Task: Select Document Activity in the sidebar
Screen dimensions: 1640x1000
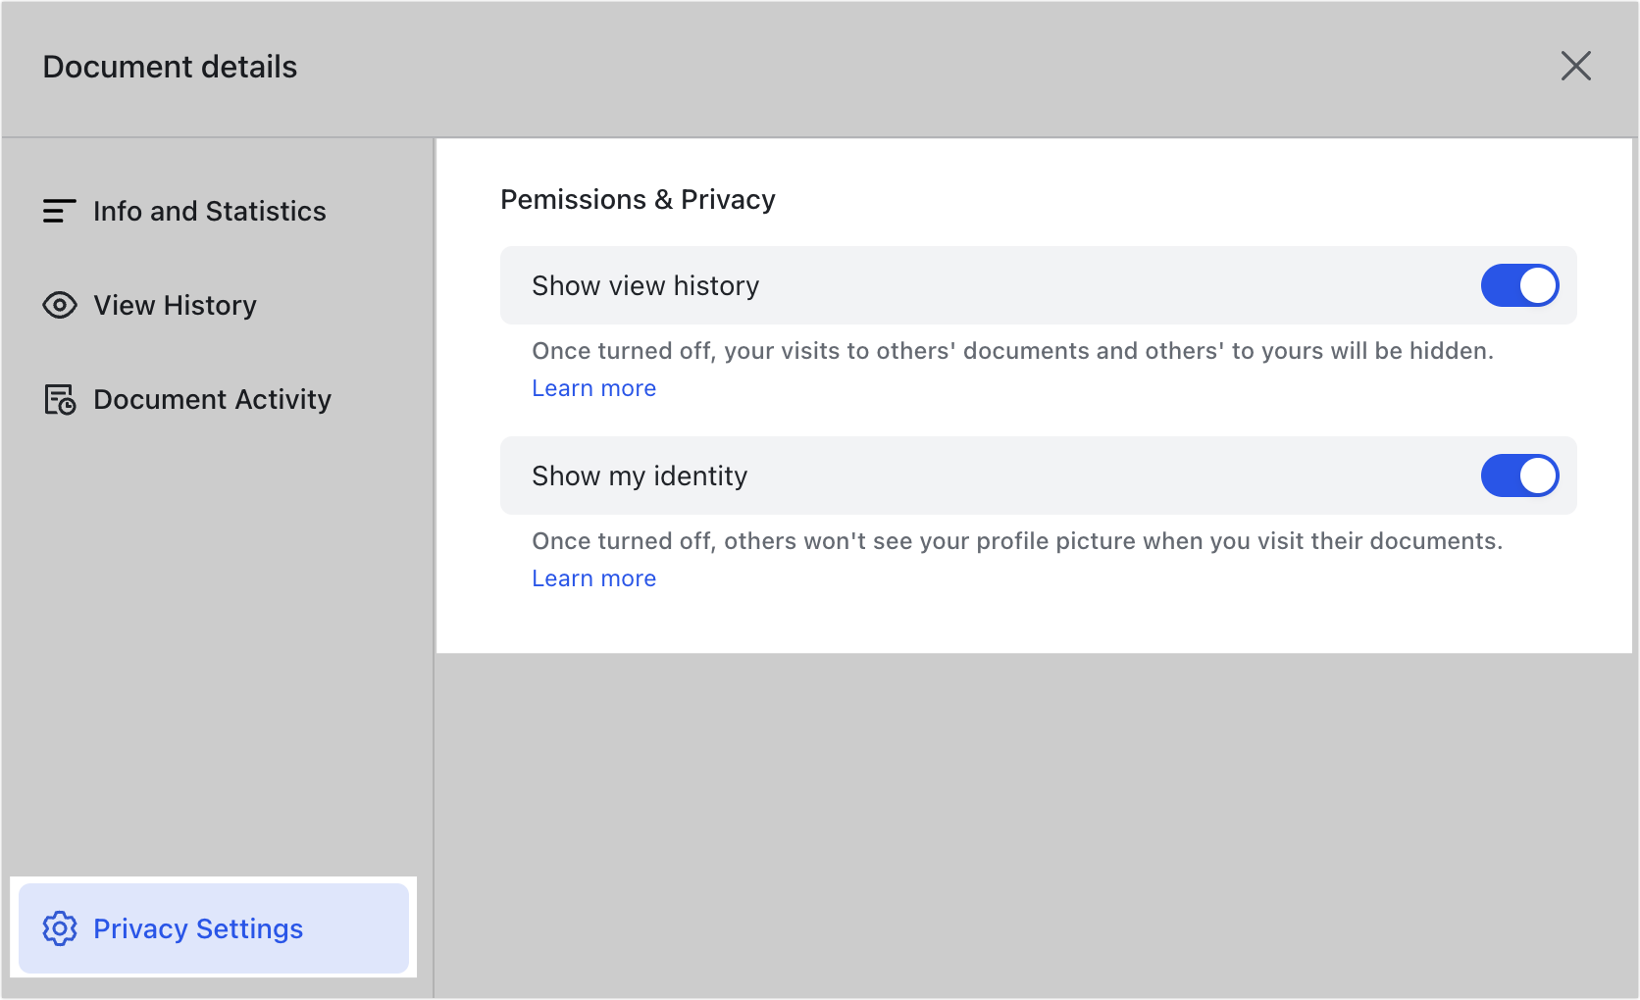Action: (212, 399)
